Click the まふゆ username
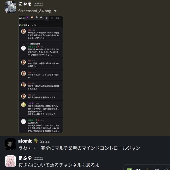Viewport: 170px width, 170px height. pos(25,158)
